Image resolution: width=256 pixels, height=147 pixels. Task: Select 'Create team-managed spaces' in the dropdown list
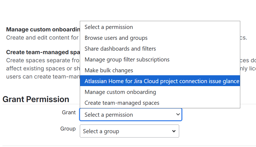(x=122, y=103)
